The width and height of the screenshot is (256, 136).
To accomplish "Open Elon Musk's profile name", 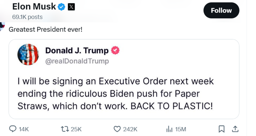I will pos(34,6).
